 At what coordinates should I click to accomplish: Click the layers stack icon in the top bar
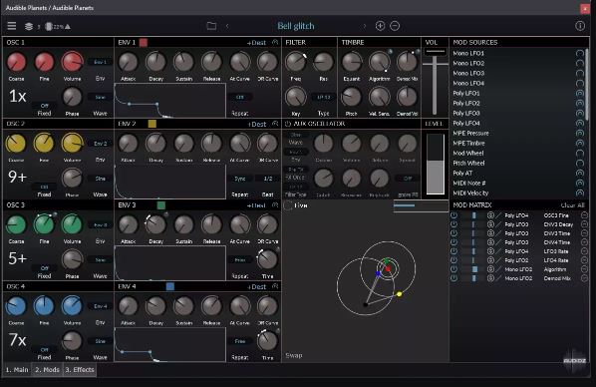pyautogui.click(x=29, y=26)
